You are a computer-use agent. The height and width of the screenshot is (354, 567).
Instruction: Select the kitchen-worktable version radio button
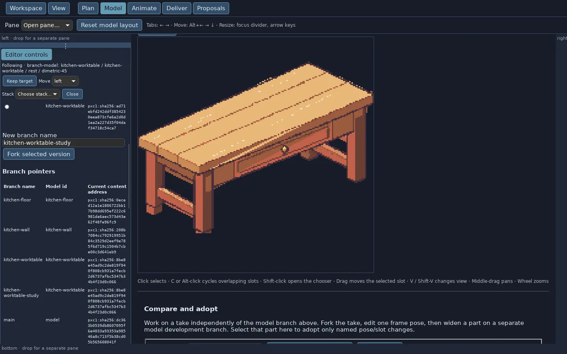[7, 107]
